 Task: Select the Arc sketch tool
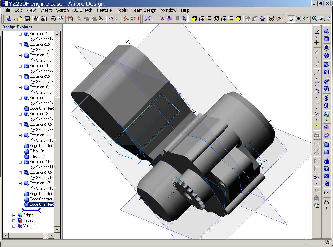[317, 92]
